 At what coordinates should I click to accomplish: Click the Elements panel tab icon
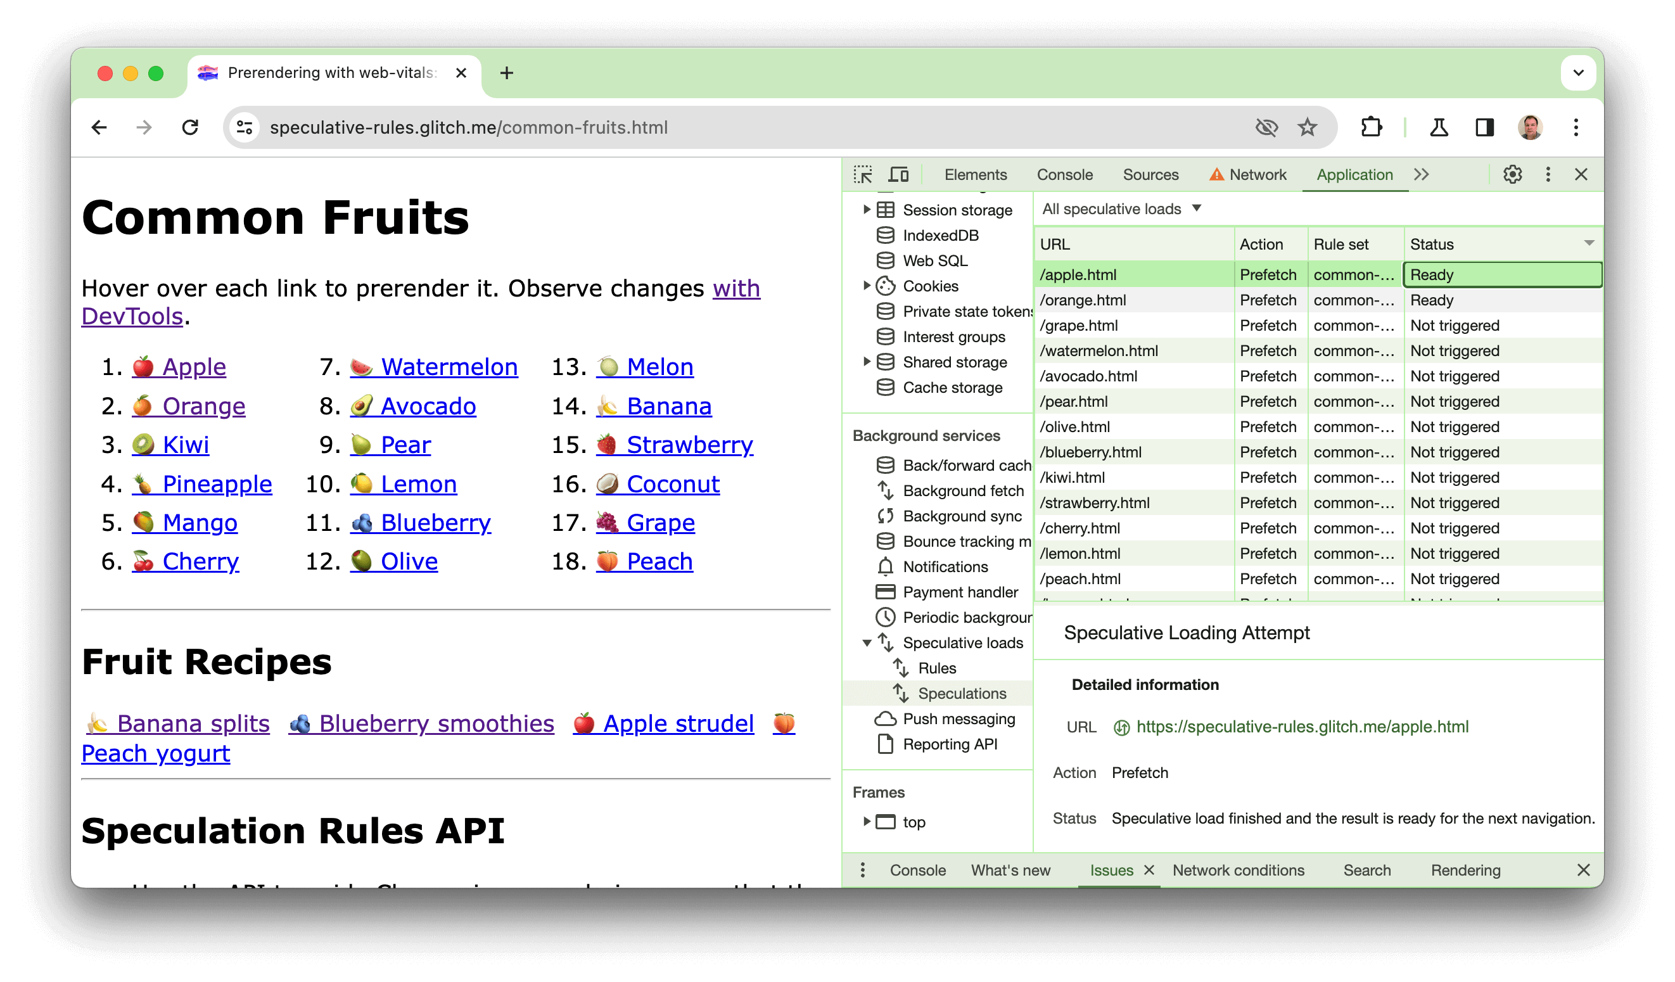tap(977, 173)
